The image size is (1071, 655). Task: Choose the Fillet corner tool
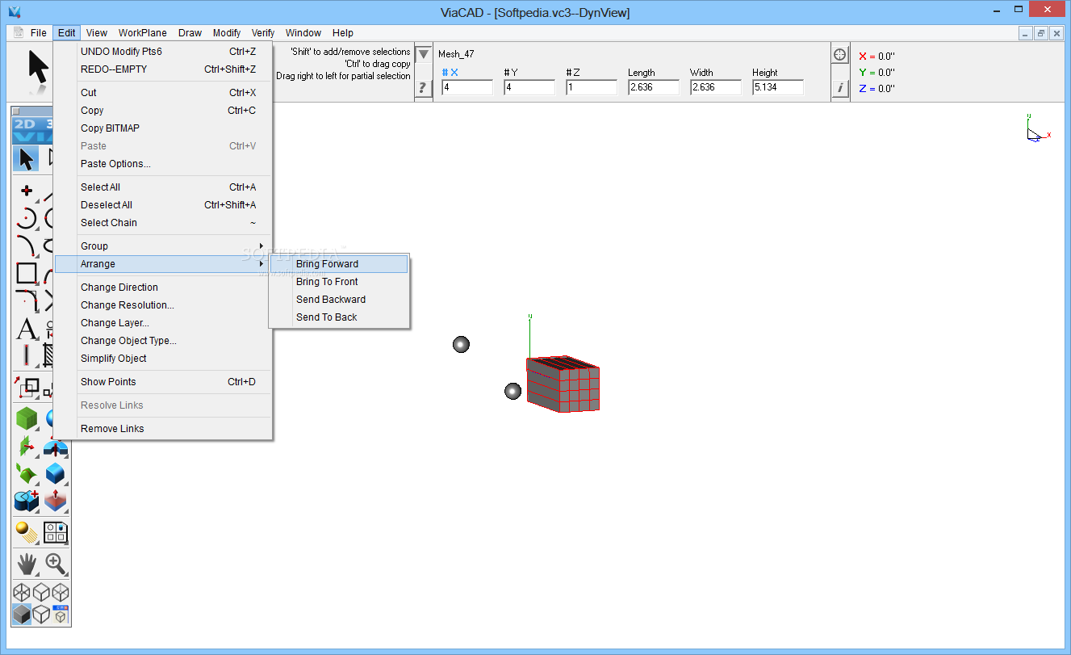(x=27, y=300)
